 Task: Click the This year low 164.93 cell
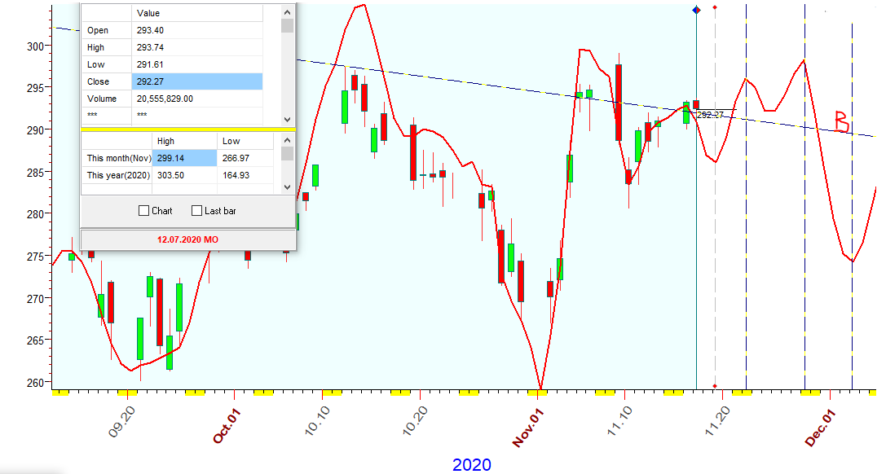click(245, 175)
